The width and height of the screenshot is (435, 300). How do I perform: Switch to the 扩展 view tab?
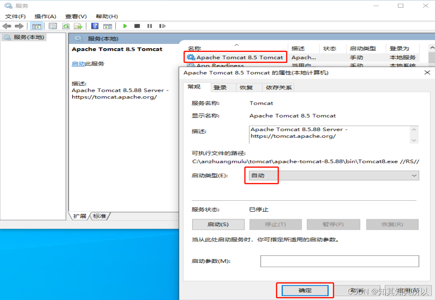coord(80,216)
